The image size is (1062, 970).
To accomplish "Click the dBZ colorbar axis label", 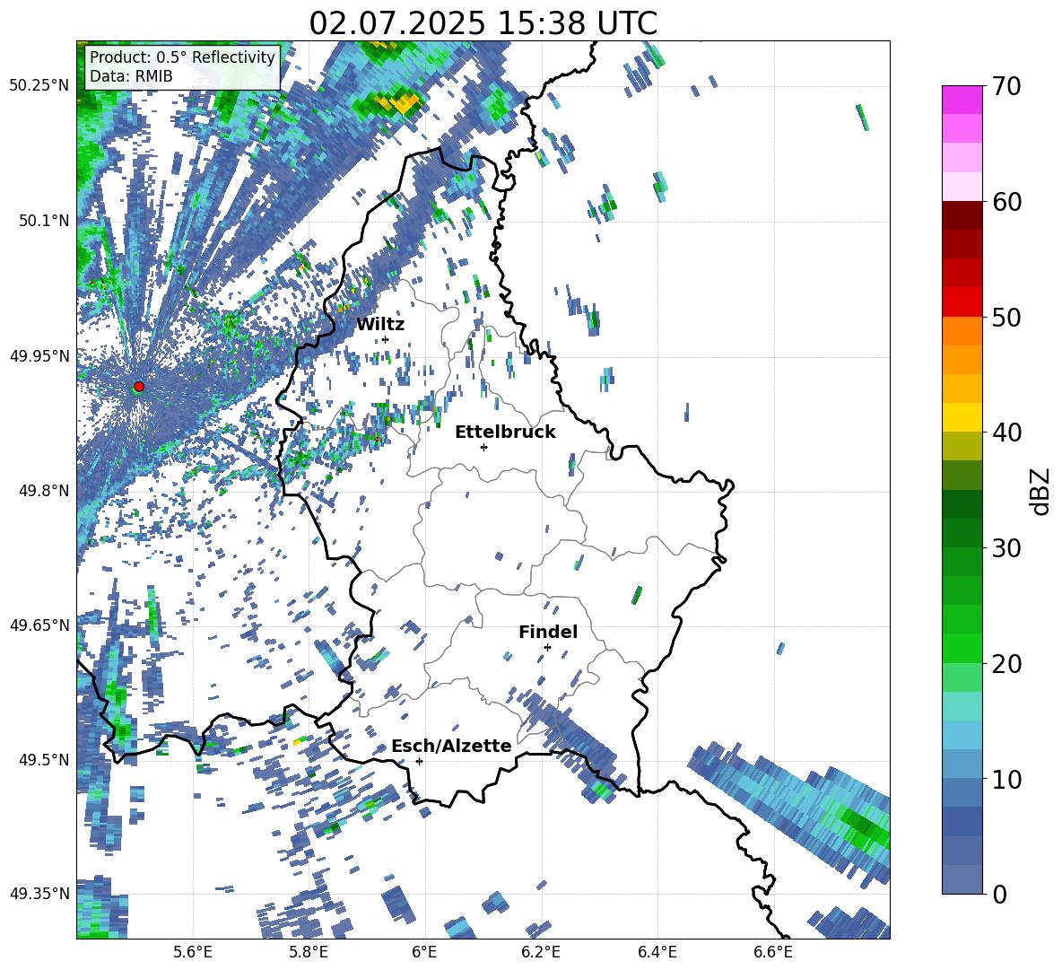I will (1041, 491).
